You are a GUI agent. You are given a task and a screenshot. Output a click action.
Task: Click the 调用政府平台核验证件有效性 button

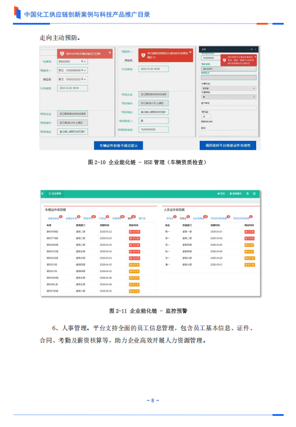(x=228, y=145)
